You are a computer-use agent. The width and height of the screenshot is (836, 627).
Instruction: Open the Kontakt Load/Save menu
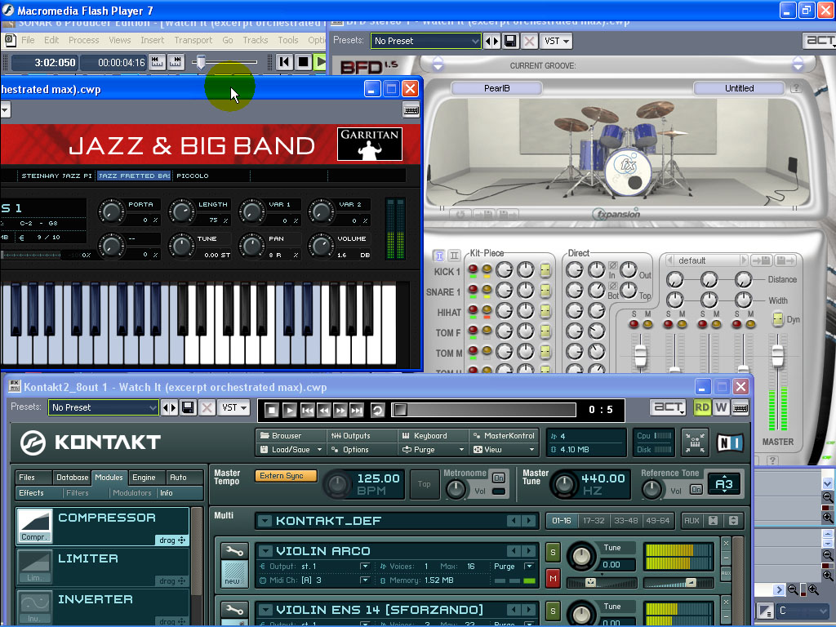point(291,450)
